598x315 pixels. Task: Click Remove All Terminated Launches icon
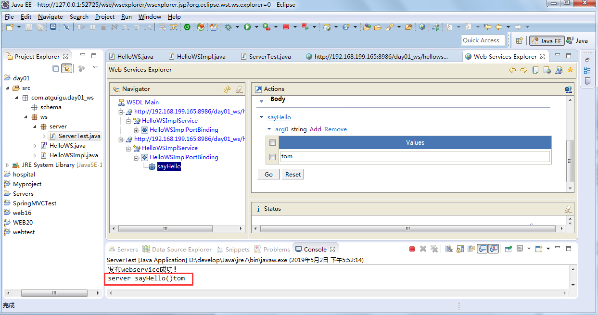pos(434,249)
